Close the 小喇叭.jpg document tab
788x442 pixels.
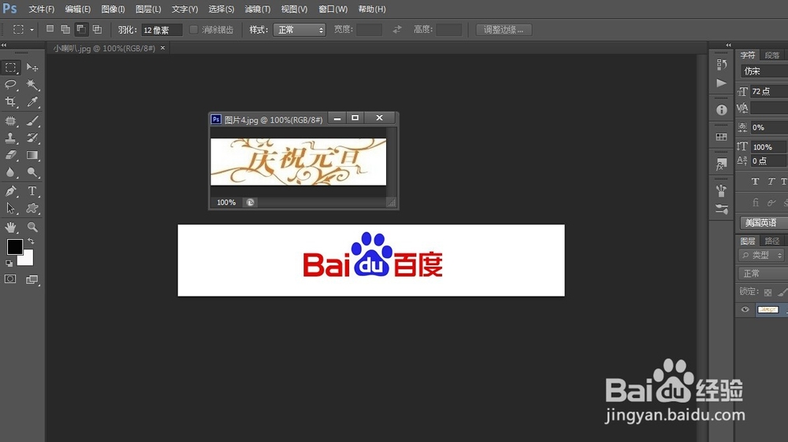(162, 48)
